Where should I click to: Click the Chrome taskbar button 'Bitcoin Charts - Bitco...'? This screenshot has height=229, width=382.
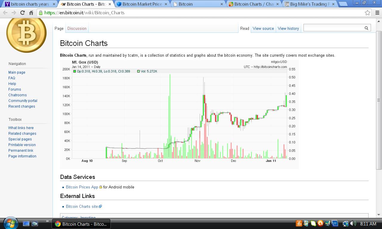click(81, 224)
